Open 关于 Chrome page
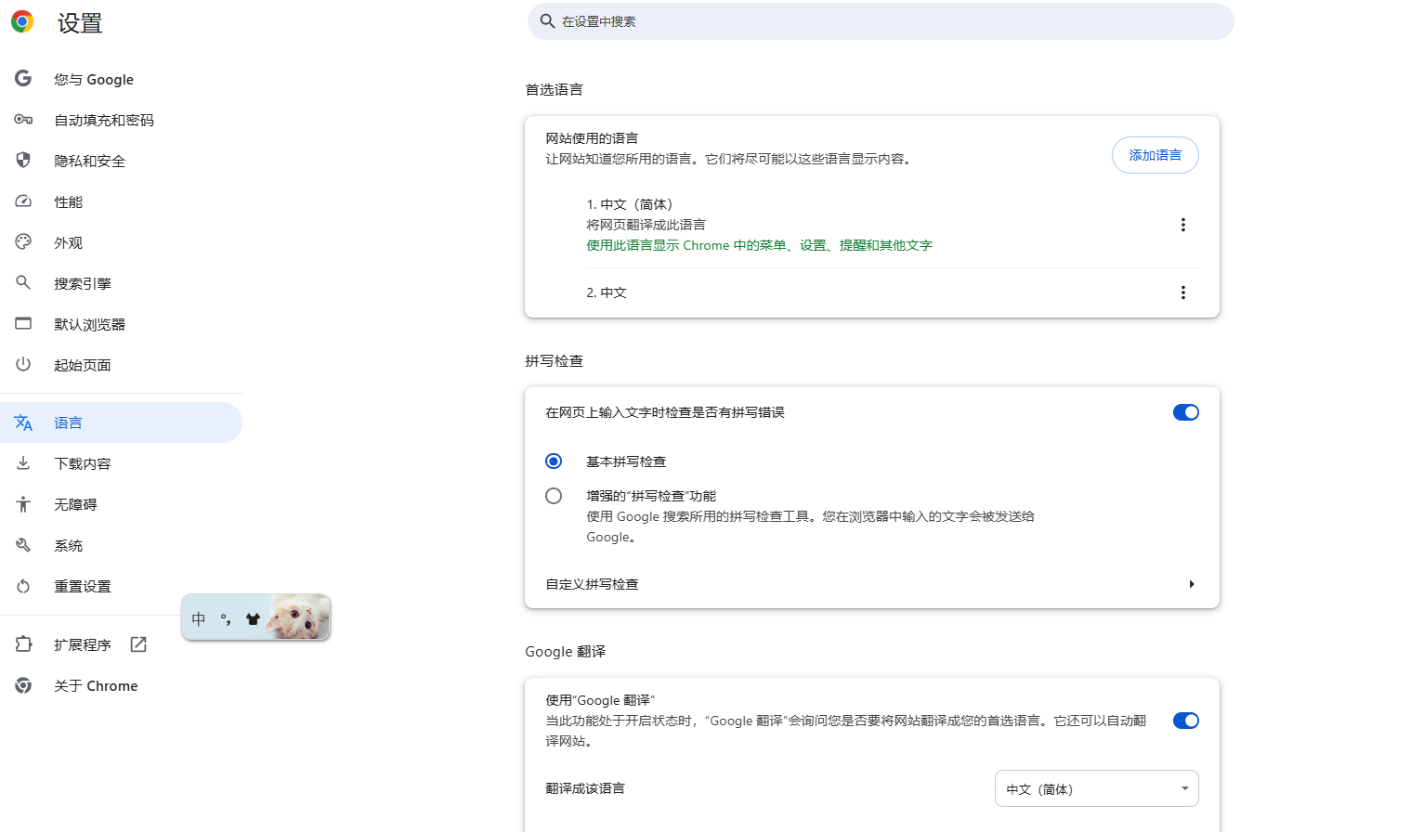Viewport: 1423px width, 832px height. 121,685
